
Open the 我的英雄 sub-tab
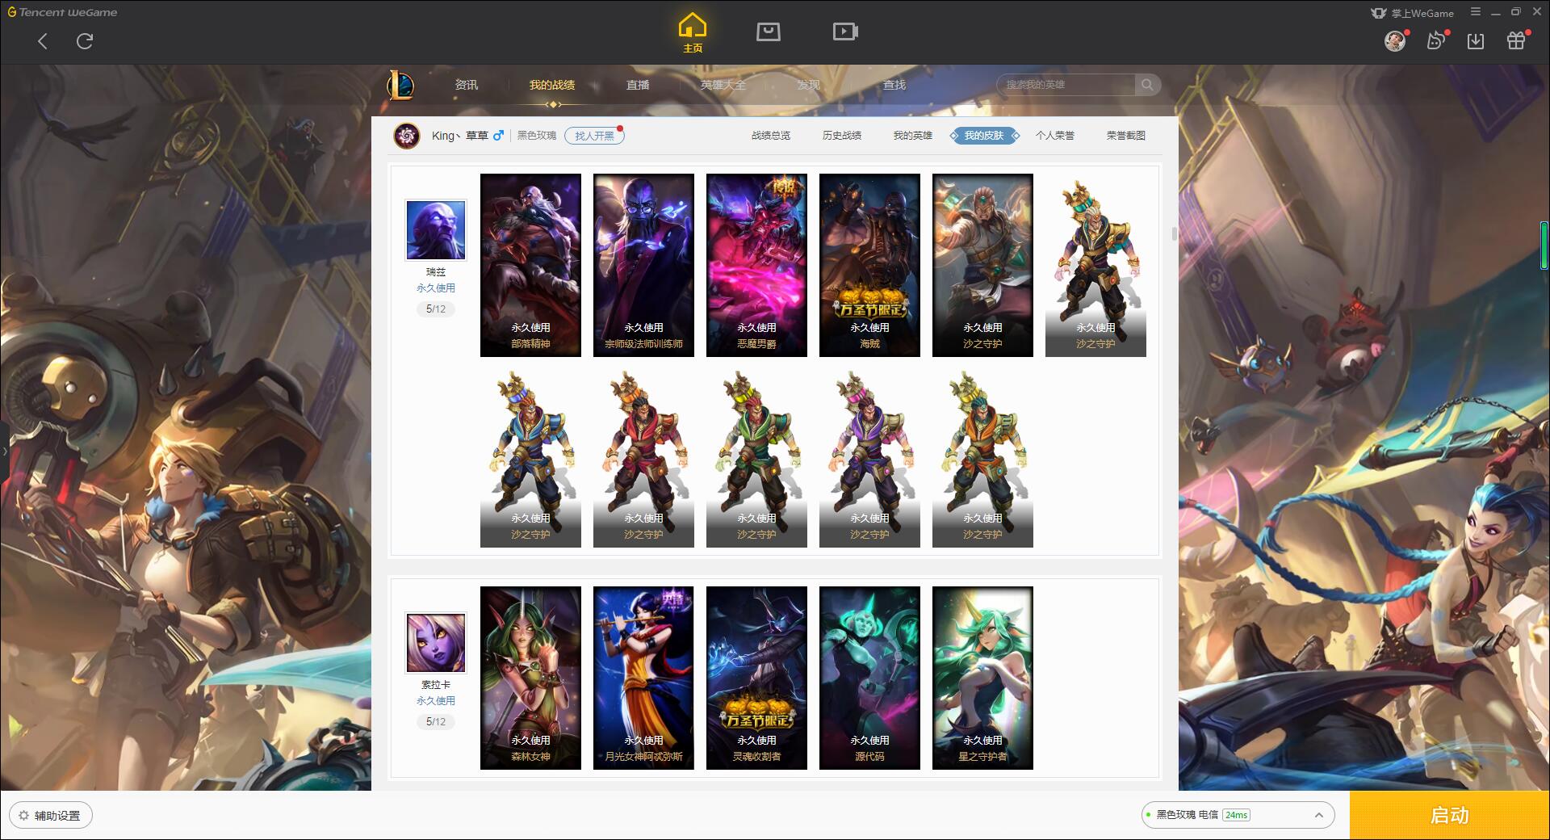tap(913, 136)
